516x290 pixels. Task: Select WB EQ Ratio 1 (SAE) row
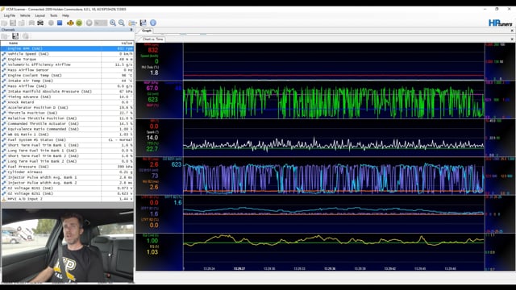67,135
